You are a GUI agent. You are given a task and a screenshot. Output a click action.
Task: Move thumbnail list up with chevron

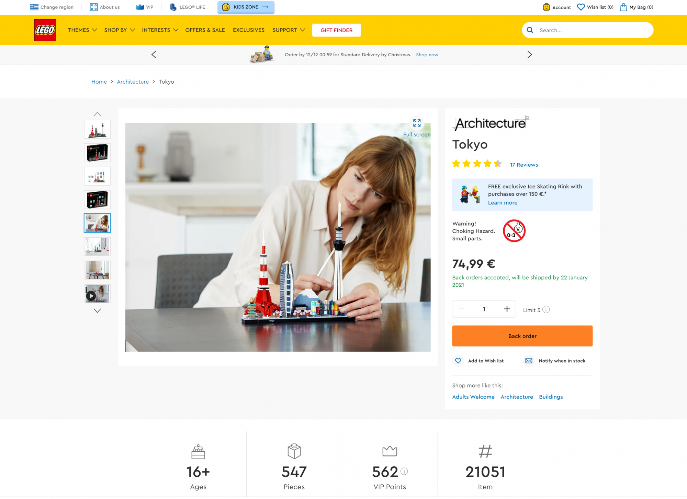coord(97,114)
